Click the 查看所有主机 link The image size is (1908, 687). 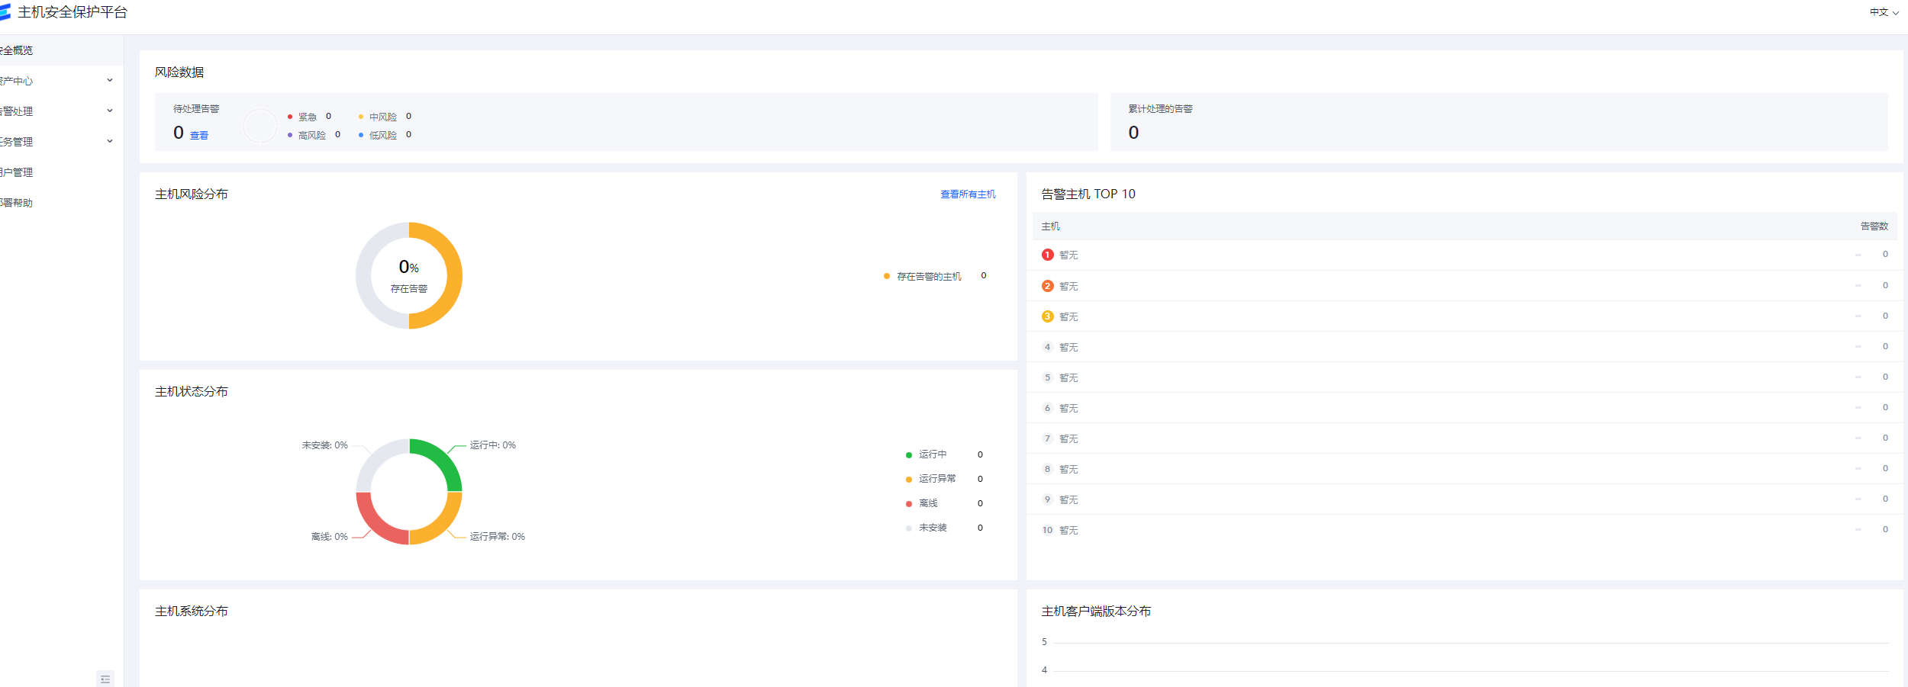click(966, 194)
